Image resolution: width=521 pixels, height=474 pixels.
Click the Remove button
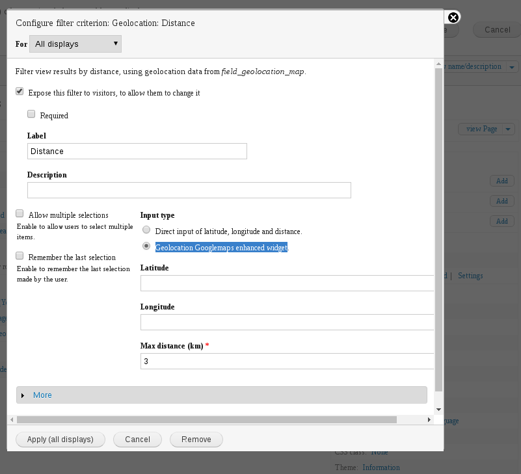point(196,440)
